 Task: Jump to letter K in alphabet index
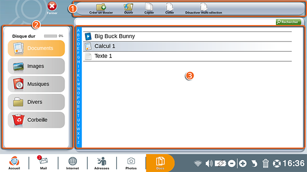click(x=78, y=75)
